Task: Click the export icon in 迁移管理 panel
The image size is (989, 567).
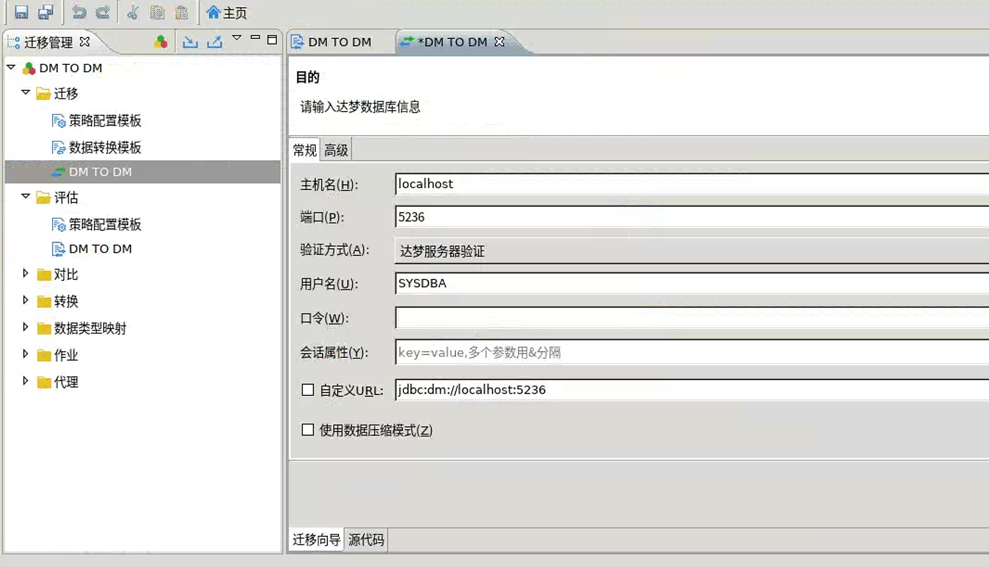Action: point(215,42)
